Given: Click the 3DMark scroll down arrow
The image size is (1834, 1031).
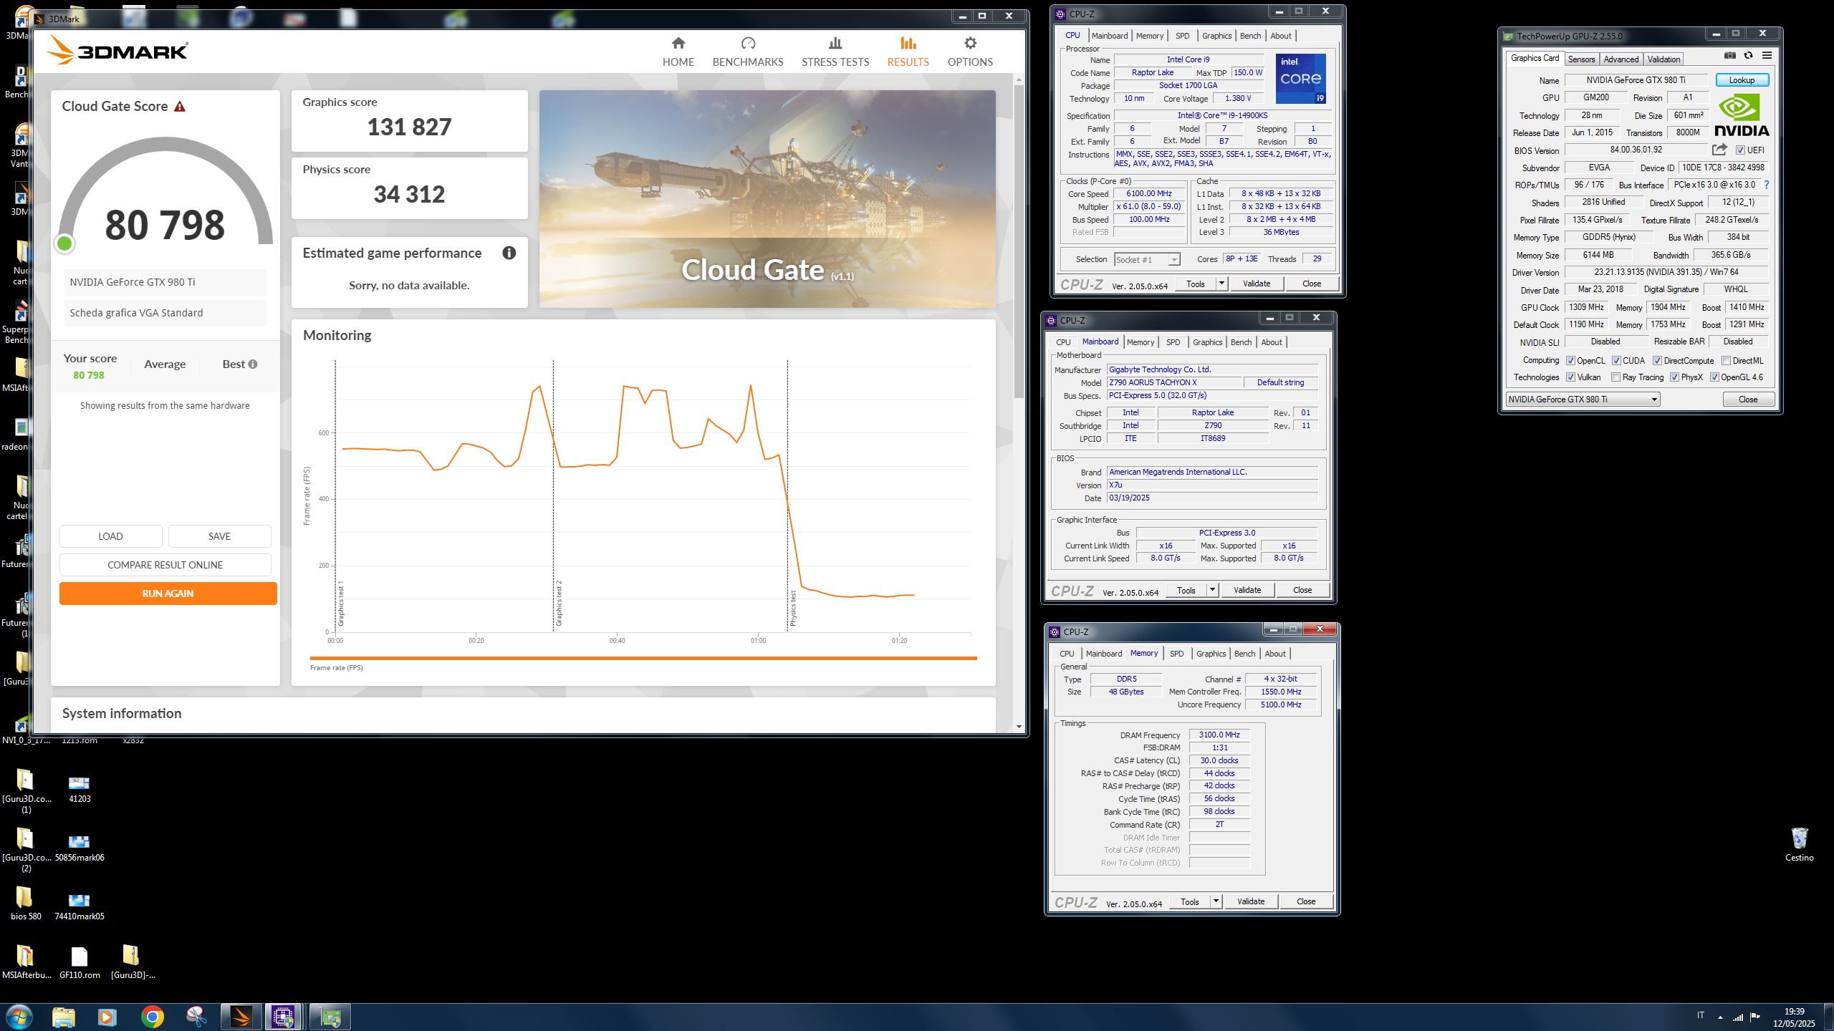Looking at the screenshot, I should (1019, 727).
